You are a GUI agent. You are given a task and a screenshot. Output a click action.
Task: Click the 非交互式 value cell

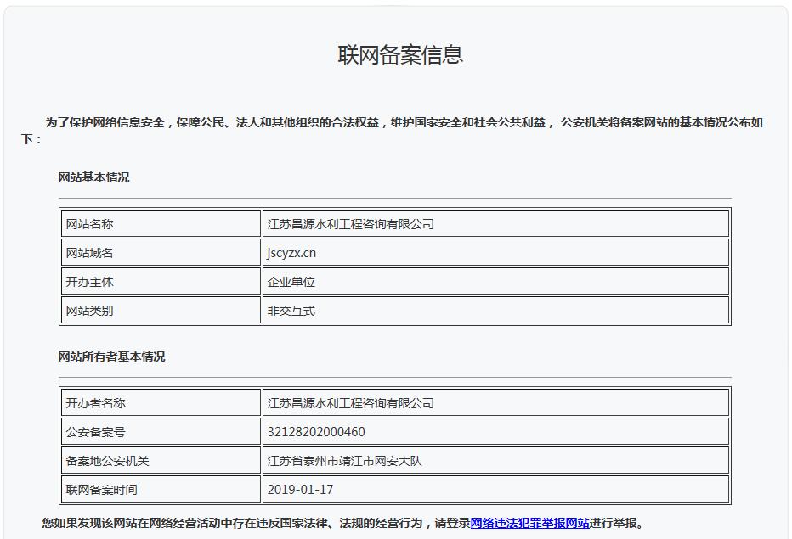click(x=291, y=311)
